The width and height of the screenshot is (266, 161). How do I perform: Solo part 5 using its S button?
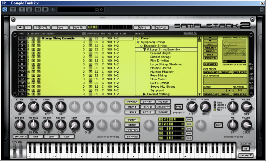[x=34, y=53]
